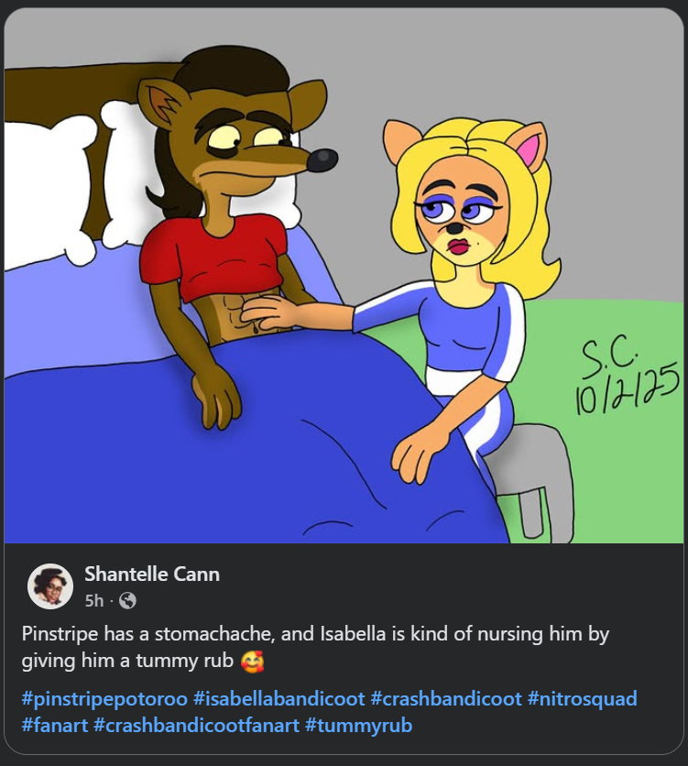Open the #tummyrub hashtag
This screenshot has height=766, width=688.
[359, 725]
